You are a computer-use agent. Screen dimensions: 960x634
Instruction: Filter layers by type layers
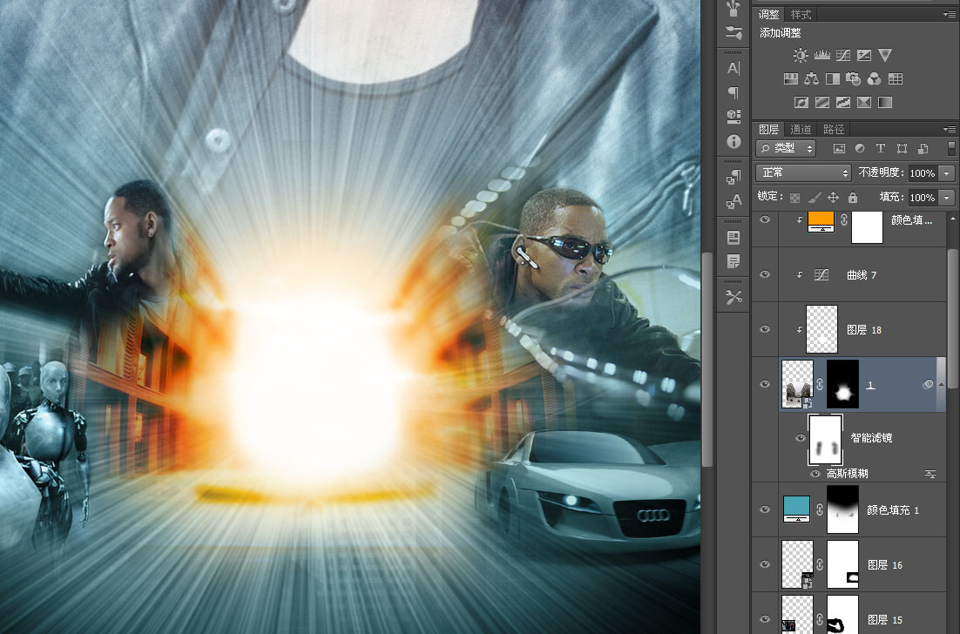[881, 149]
